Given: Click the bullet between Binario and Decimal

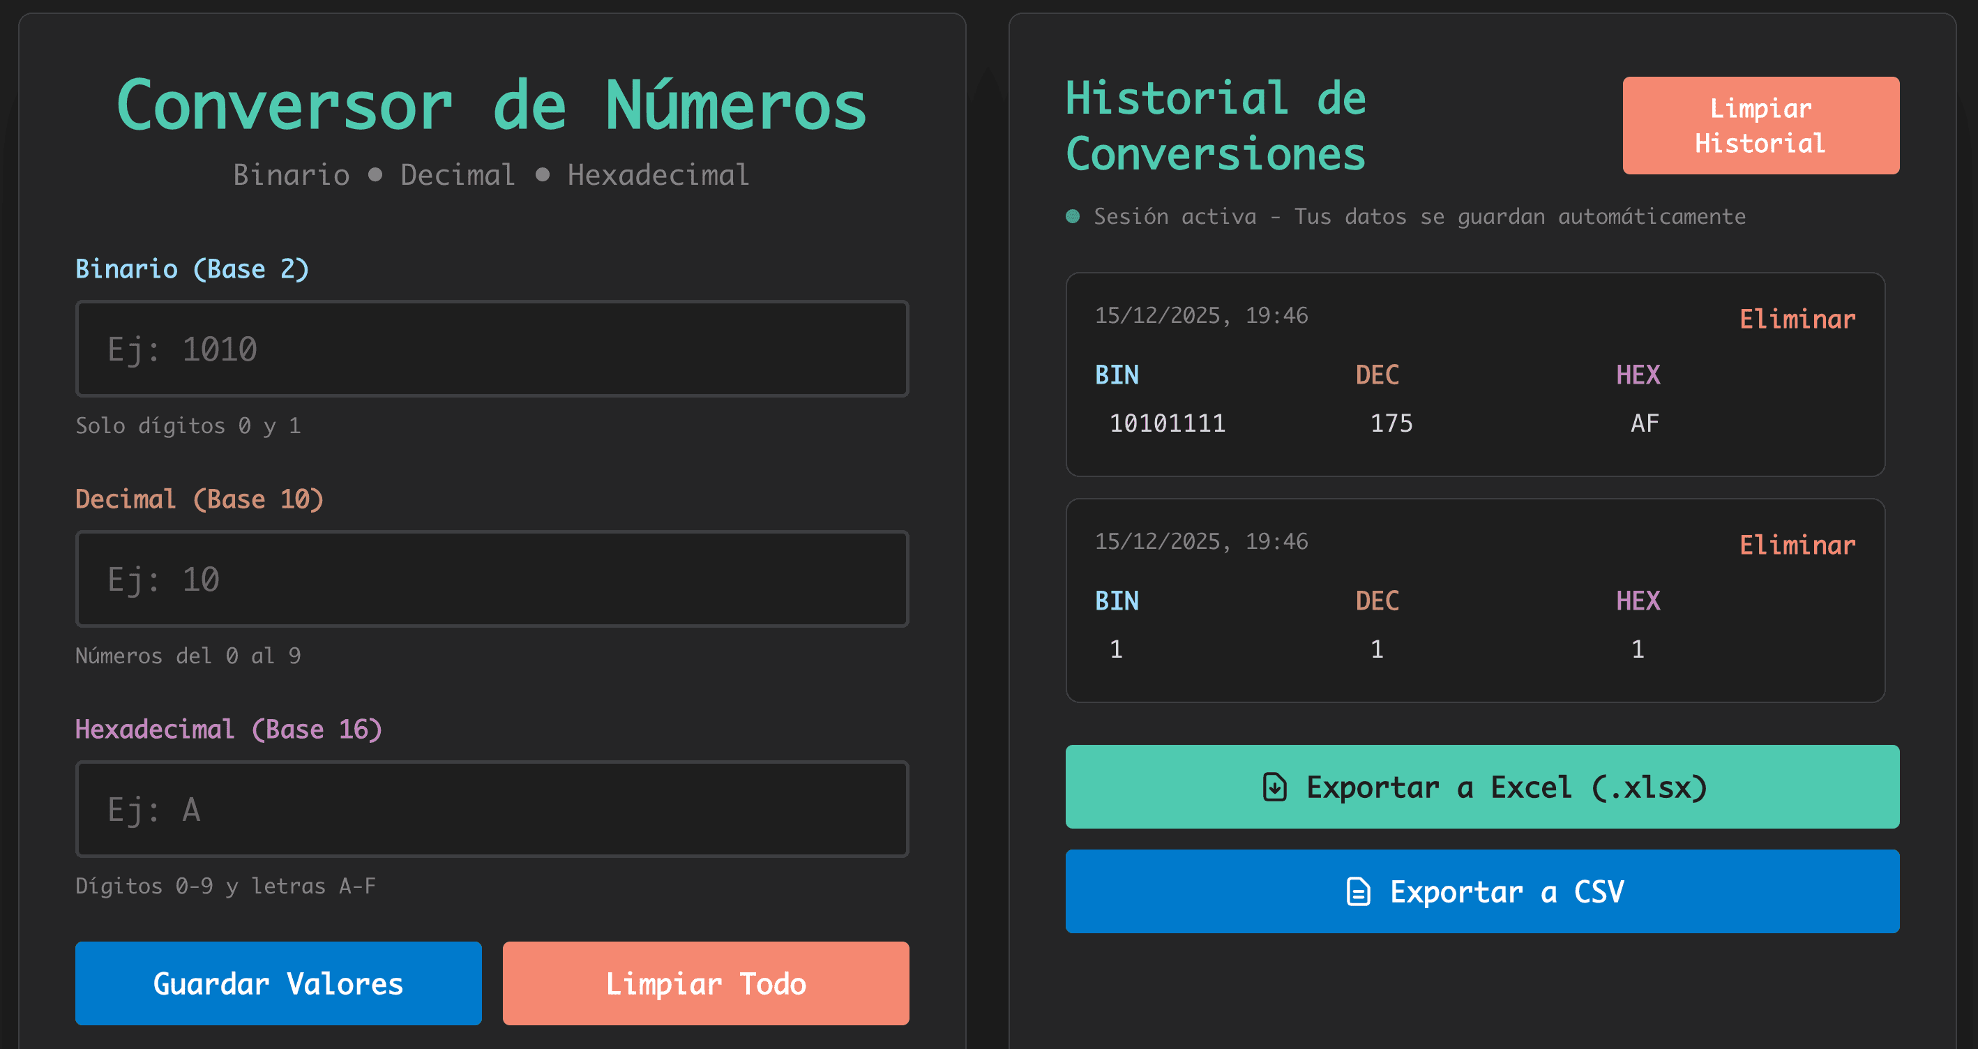Looking at the screenshot, I should coord(374,174).
